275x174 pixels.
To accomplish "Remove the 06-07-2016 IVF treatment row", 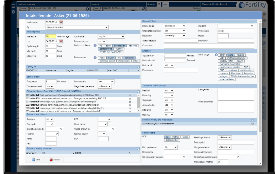I will tap(130, 153).
